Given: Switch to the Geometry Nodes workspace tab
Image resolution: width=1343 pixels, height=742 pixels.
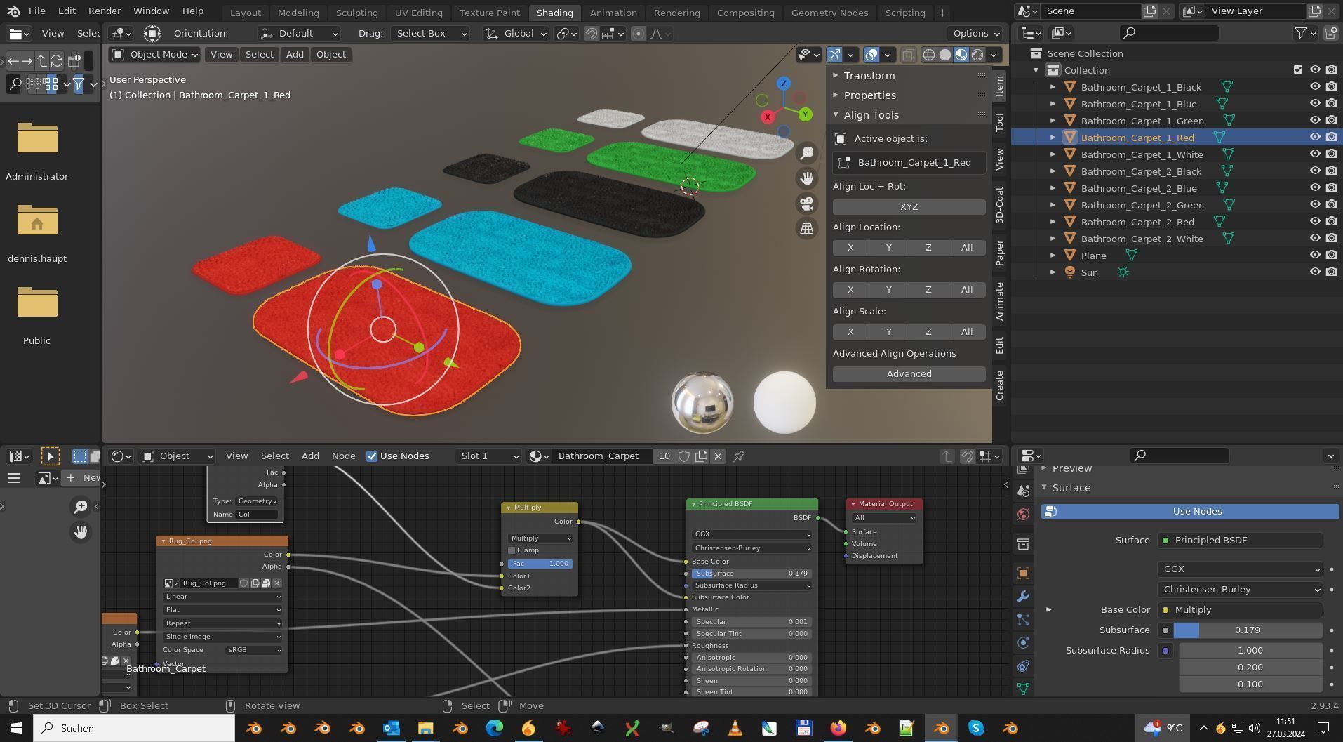Looking at the screenshot, I should 829,13.
